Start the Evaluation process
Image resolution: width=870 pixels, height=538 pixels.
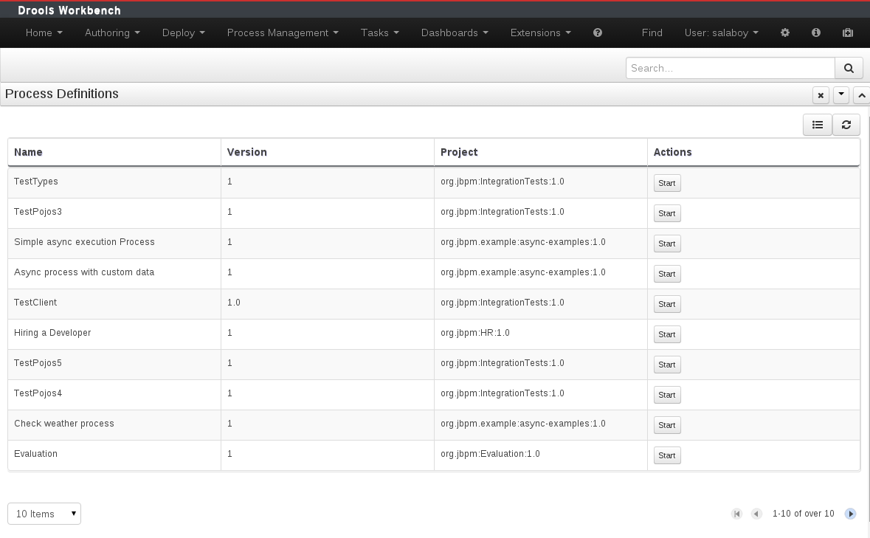[667, 455]
